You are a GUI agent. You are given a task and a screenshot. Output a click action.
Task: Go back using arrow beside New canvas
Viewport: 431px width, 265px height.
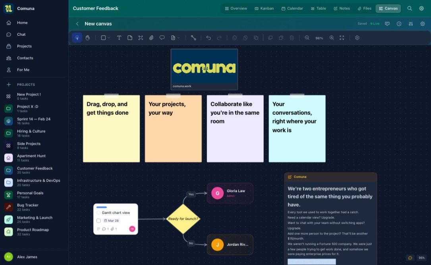point(77,24)
